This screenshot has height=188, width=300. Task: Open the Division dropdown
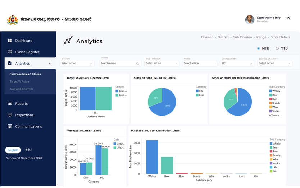coord(77,64)
